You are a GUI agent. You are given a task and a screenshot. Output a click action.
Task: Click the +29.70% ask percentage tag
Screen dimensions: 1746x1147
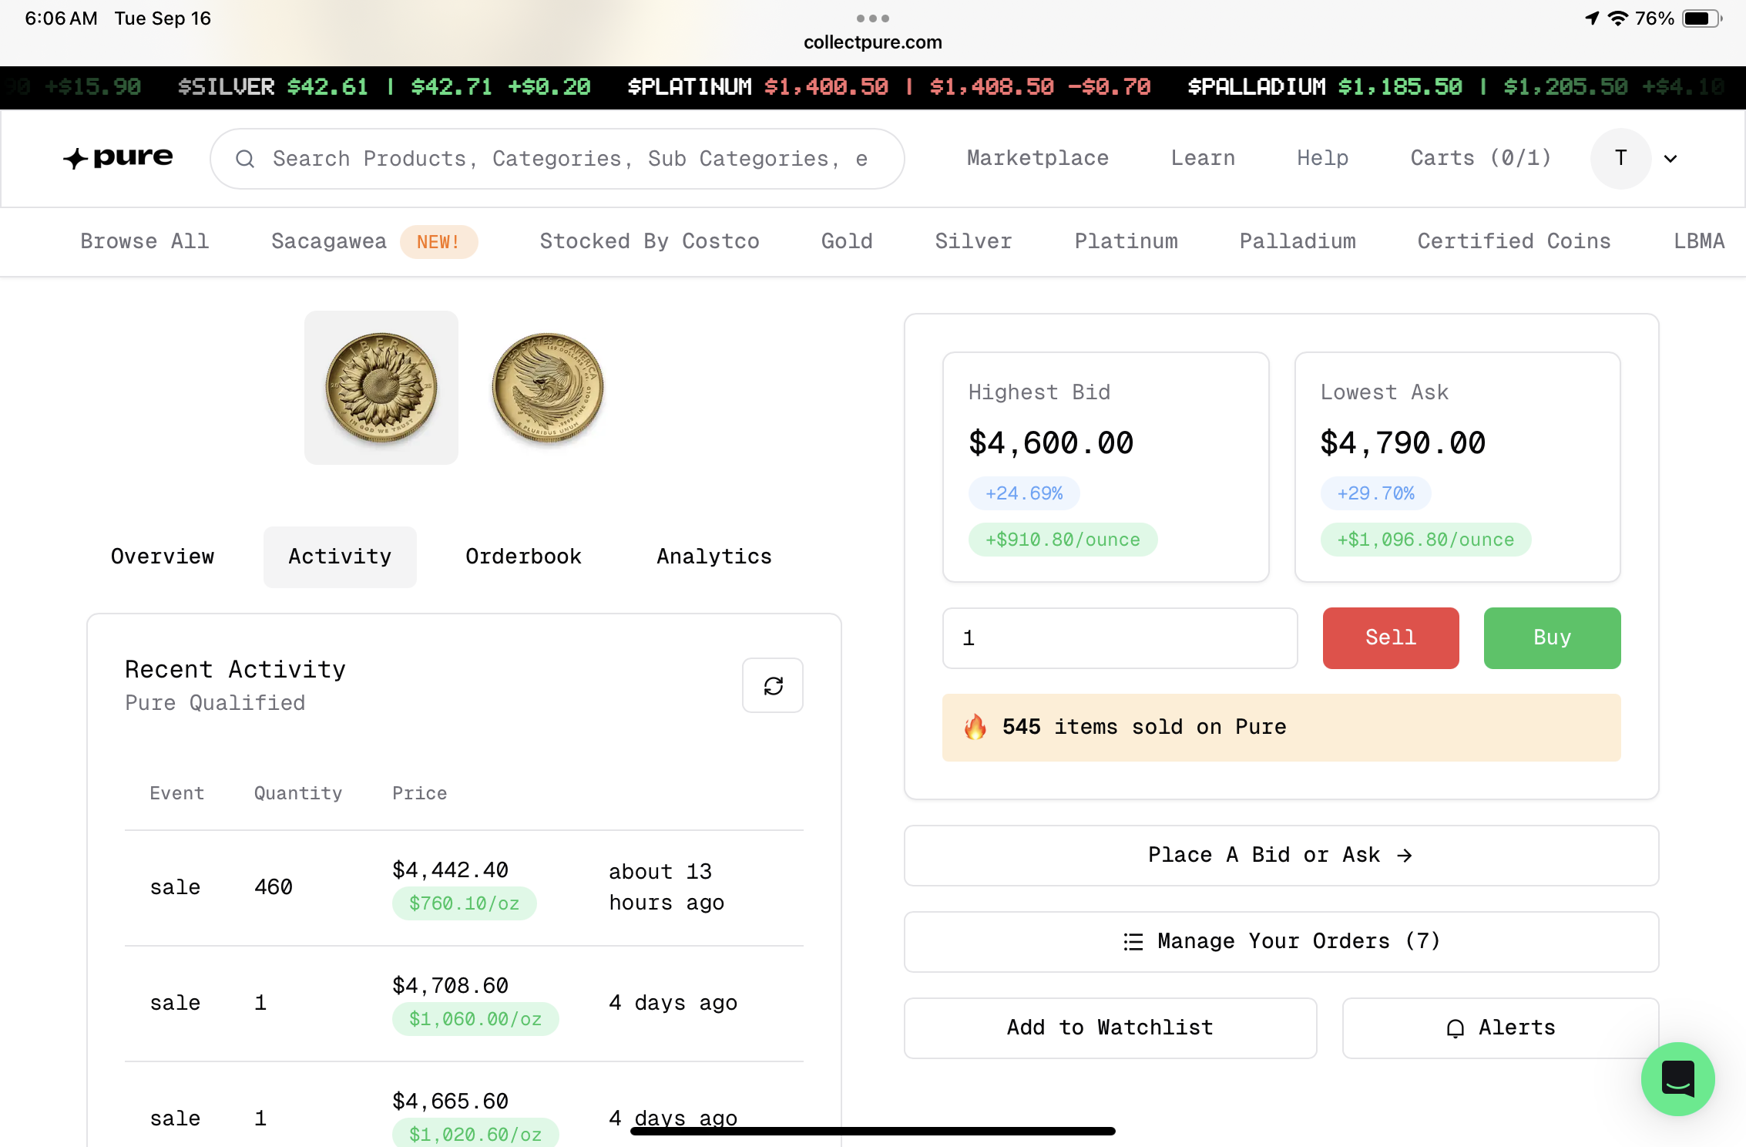(1376, 493)
